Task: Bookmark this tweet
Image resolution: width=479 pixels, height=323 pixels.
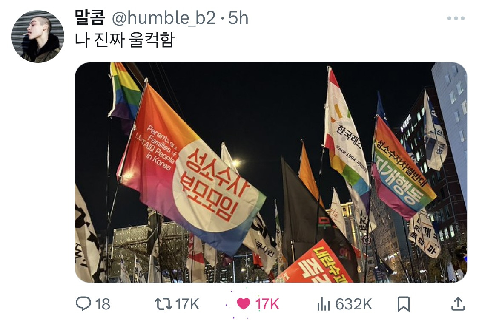Action: pyautogui.click(x=403, y=304)
